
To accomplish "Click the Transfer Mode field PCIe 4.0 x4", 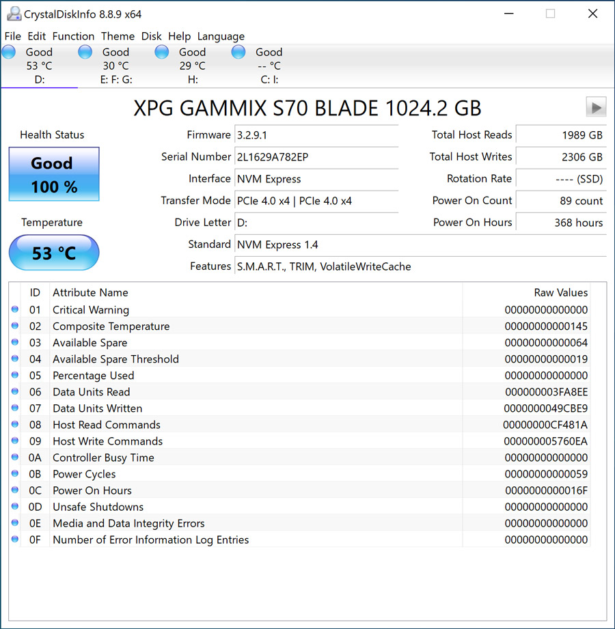I will point(316,201).
